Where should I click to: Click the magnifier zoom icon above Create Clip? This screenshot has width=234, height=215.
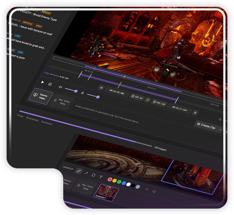tap(220, 119)
